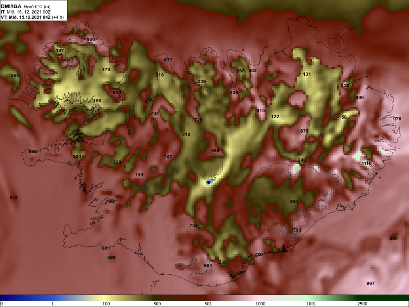Screen dimensions: 409x307
Task: Click the 328 map value
Action: click(x=117, y=163)
